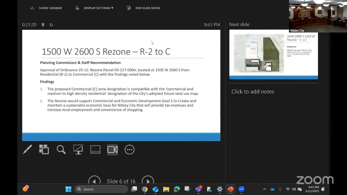Viewport: 347px width, 195px height.
Task: Show hidden system tray icons
Action: pyautogui.click(x=265, y=189)
